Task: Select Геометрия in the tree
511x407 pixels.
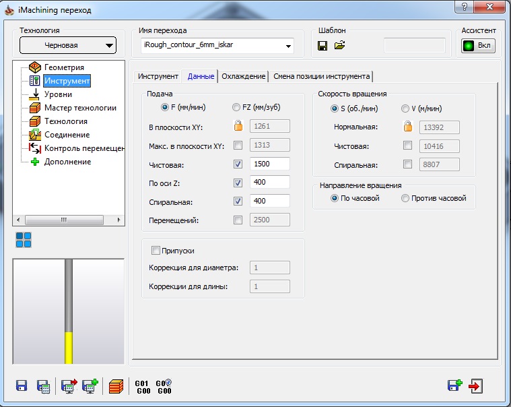Action: pyautogui.click(x=64, y=67)
